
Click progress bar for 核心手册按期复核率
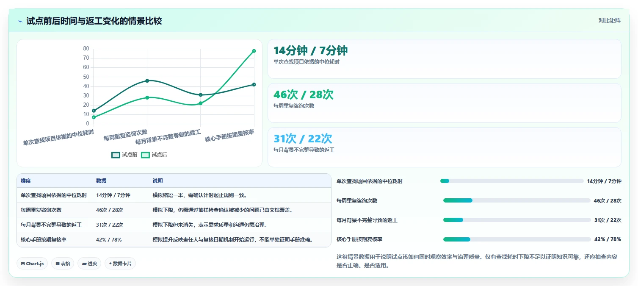coord(517,239)
